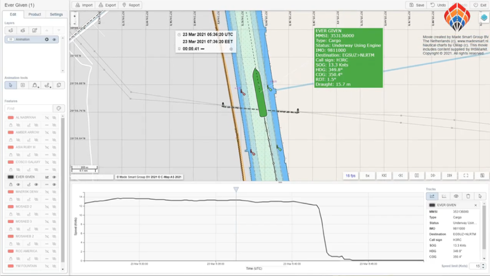Toggle time display in timestamp box

[x=179, y=35]
